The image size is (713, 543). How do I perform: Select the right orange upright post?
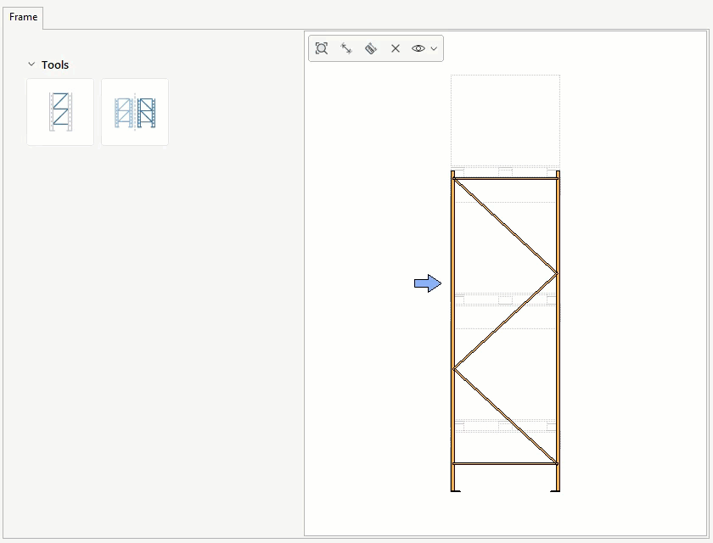click(558, 331)
